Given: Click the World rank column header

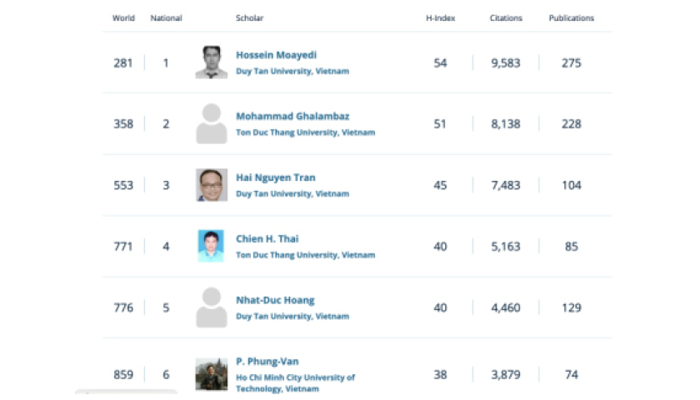Looking at the screenshot, I should point(123,18).
